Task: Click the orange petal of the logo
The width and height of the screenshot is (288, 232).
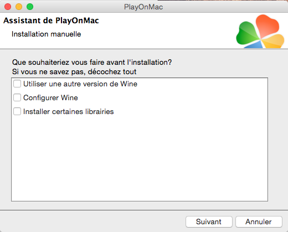Action: click(268, 25)
